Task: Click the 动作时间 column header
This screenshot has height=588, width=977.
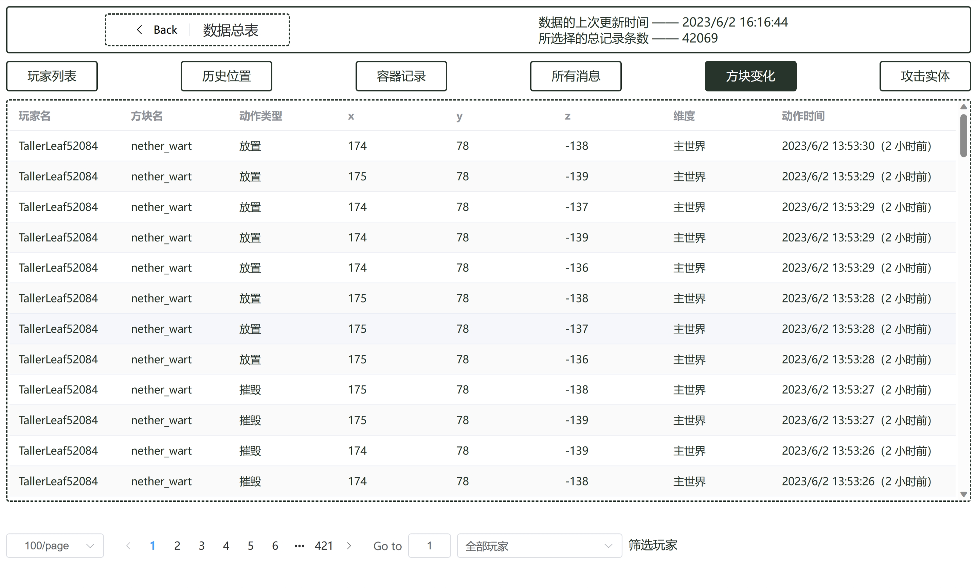Action: [x=803, y=116]
